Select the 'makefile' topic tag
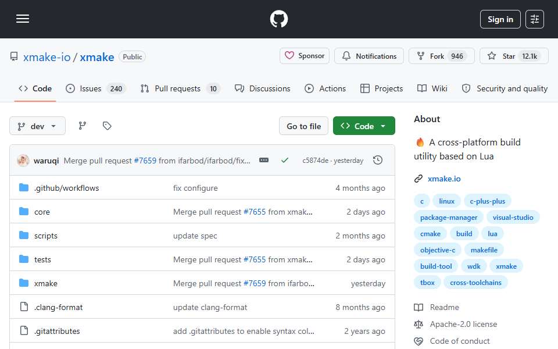 (484, 250)
